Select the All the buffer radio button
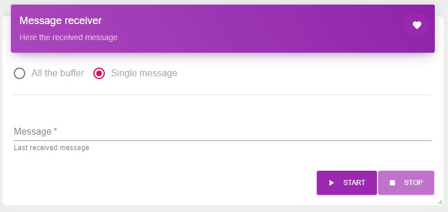Image resolution: width=448 pixels, height=212 pixels. pos(19,73)
